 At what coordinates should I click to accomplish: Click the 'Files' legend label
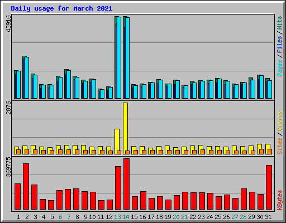[x=280, y=45]
